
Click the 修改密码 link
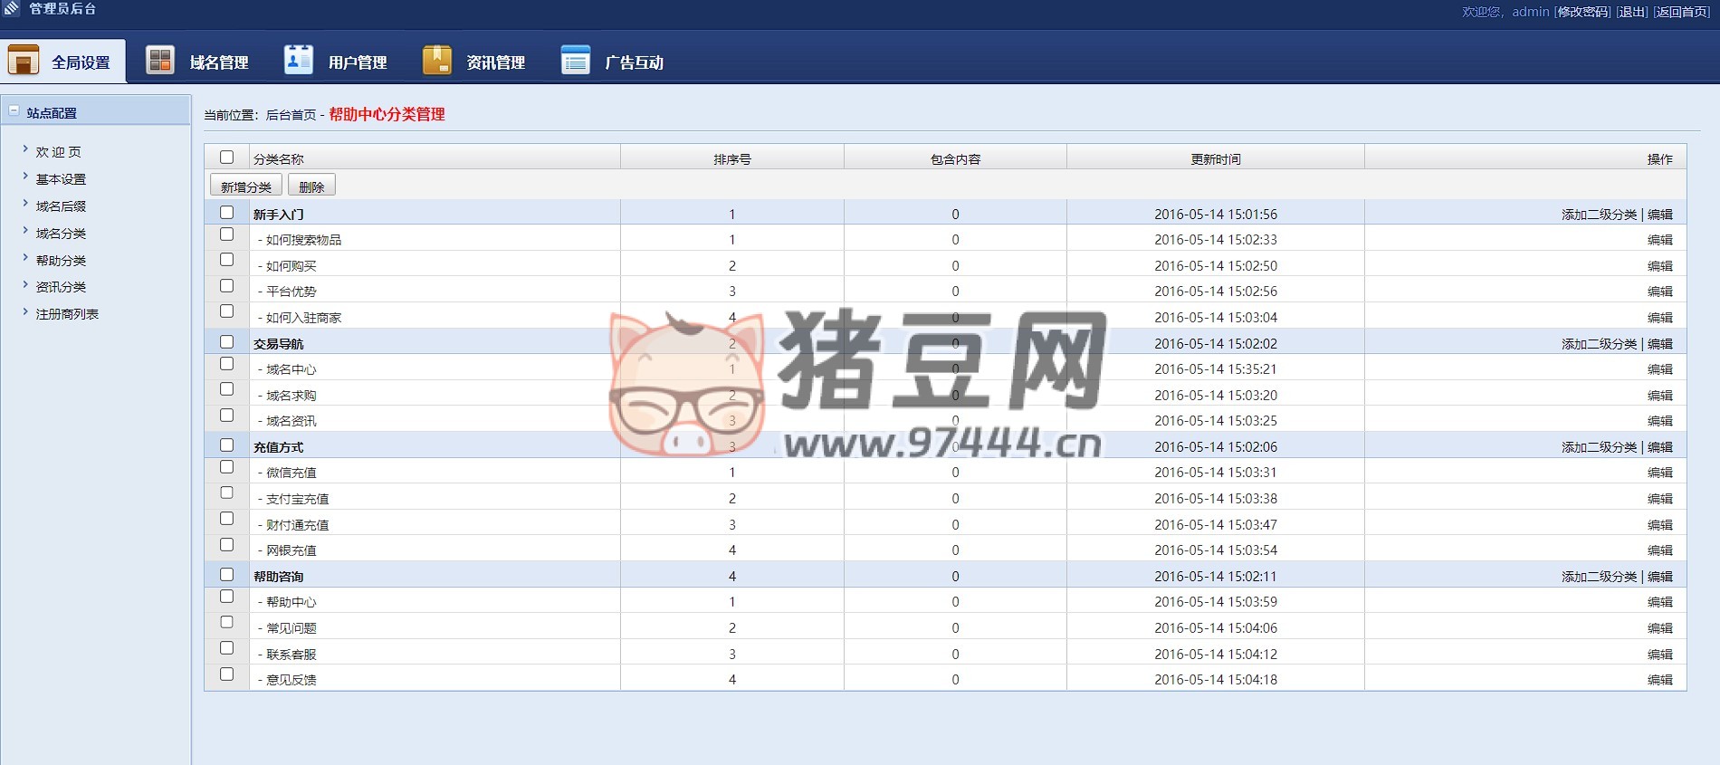1582,12
